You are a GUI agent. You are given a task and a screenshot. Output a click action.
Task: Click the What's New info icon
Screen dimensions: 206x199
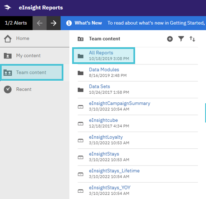tap(69, 23)
